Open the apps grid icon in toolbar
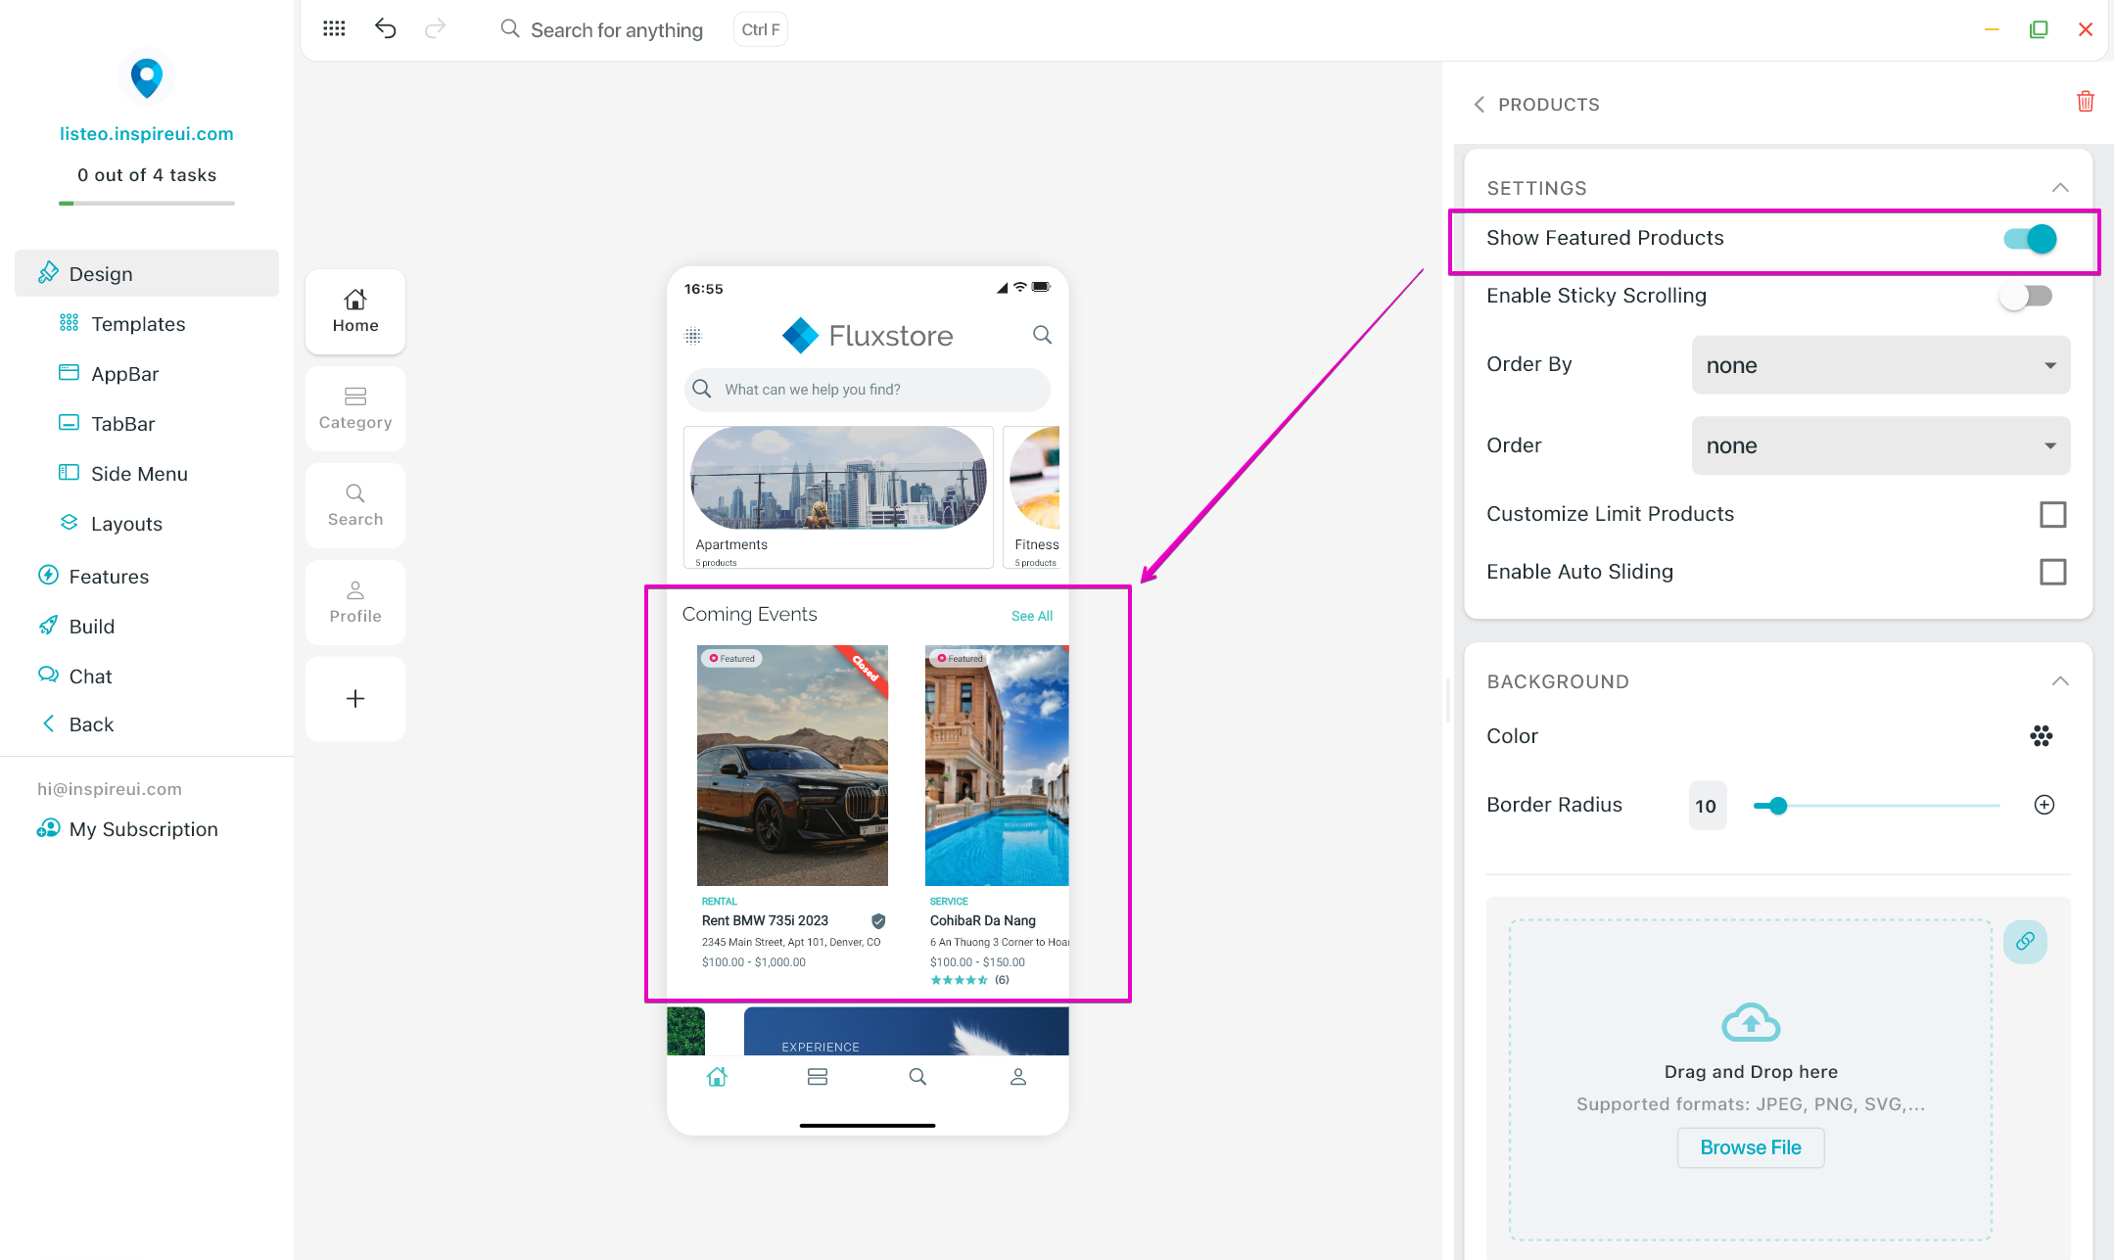This screenshot has width=2114, height=1260. point(334,28)
